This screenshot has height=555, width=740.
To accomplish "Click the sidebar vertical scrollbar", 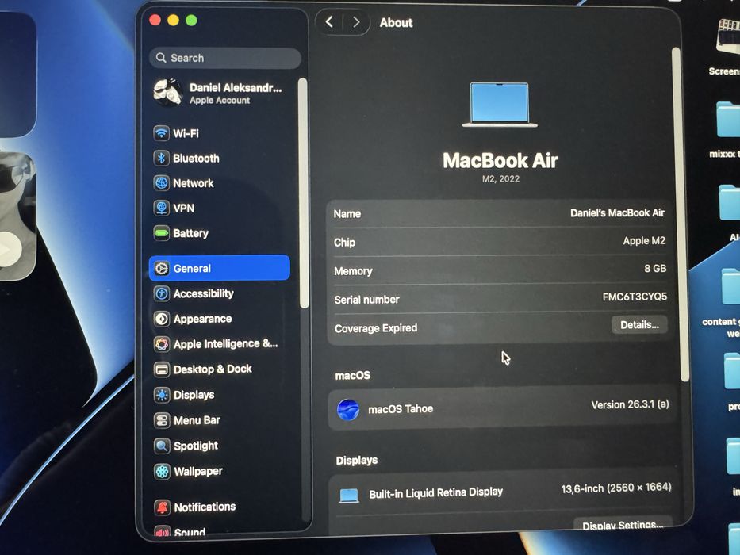I will point(304,193).
